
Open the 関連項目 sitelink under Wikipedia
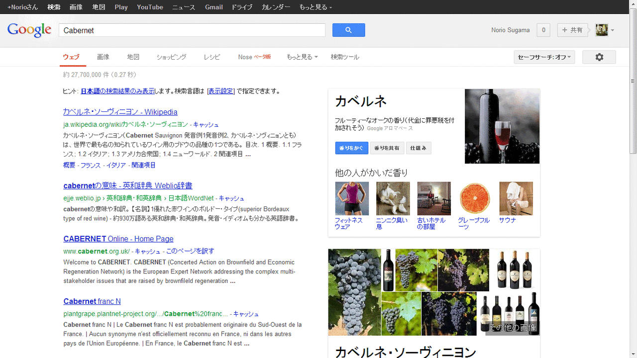pyautogui.click(x=144, y=165)
